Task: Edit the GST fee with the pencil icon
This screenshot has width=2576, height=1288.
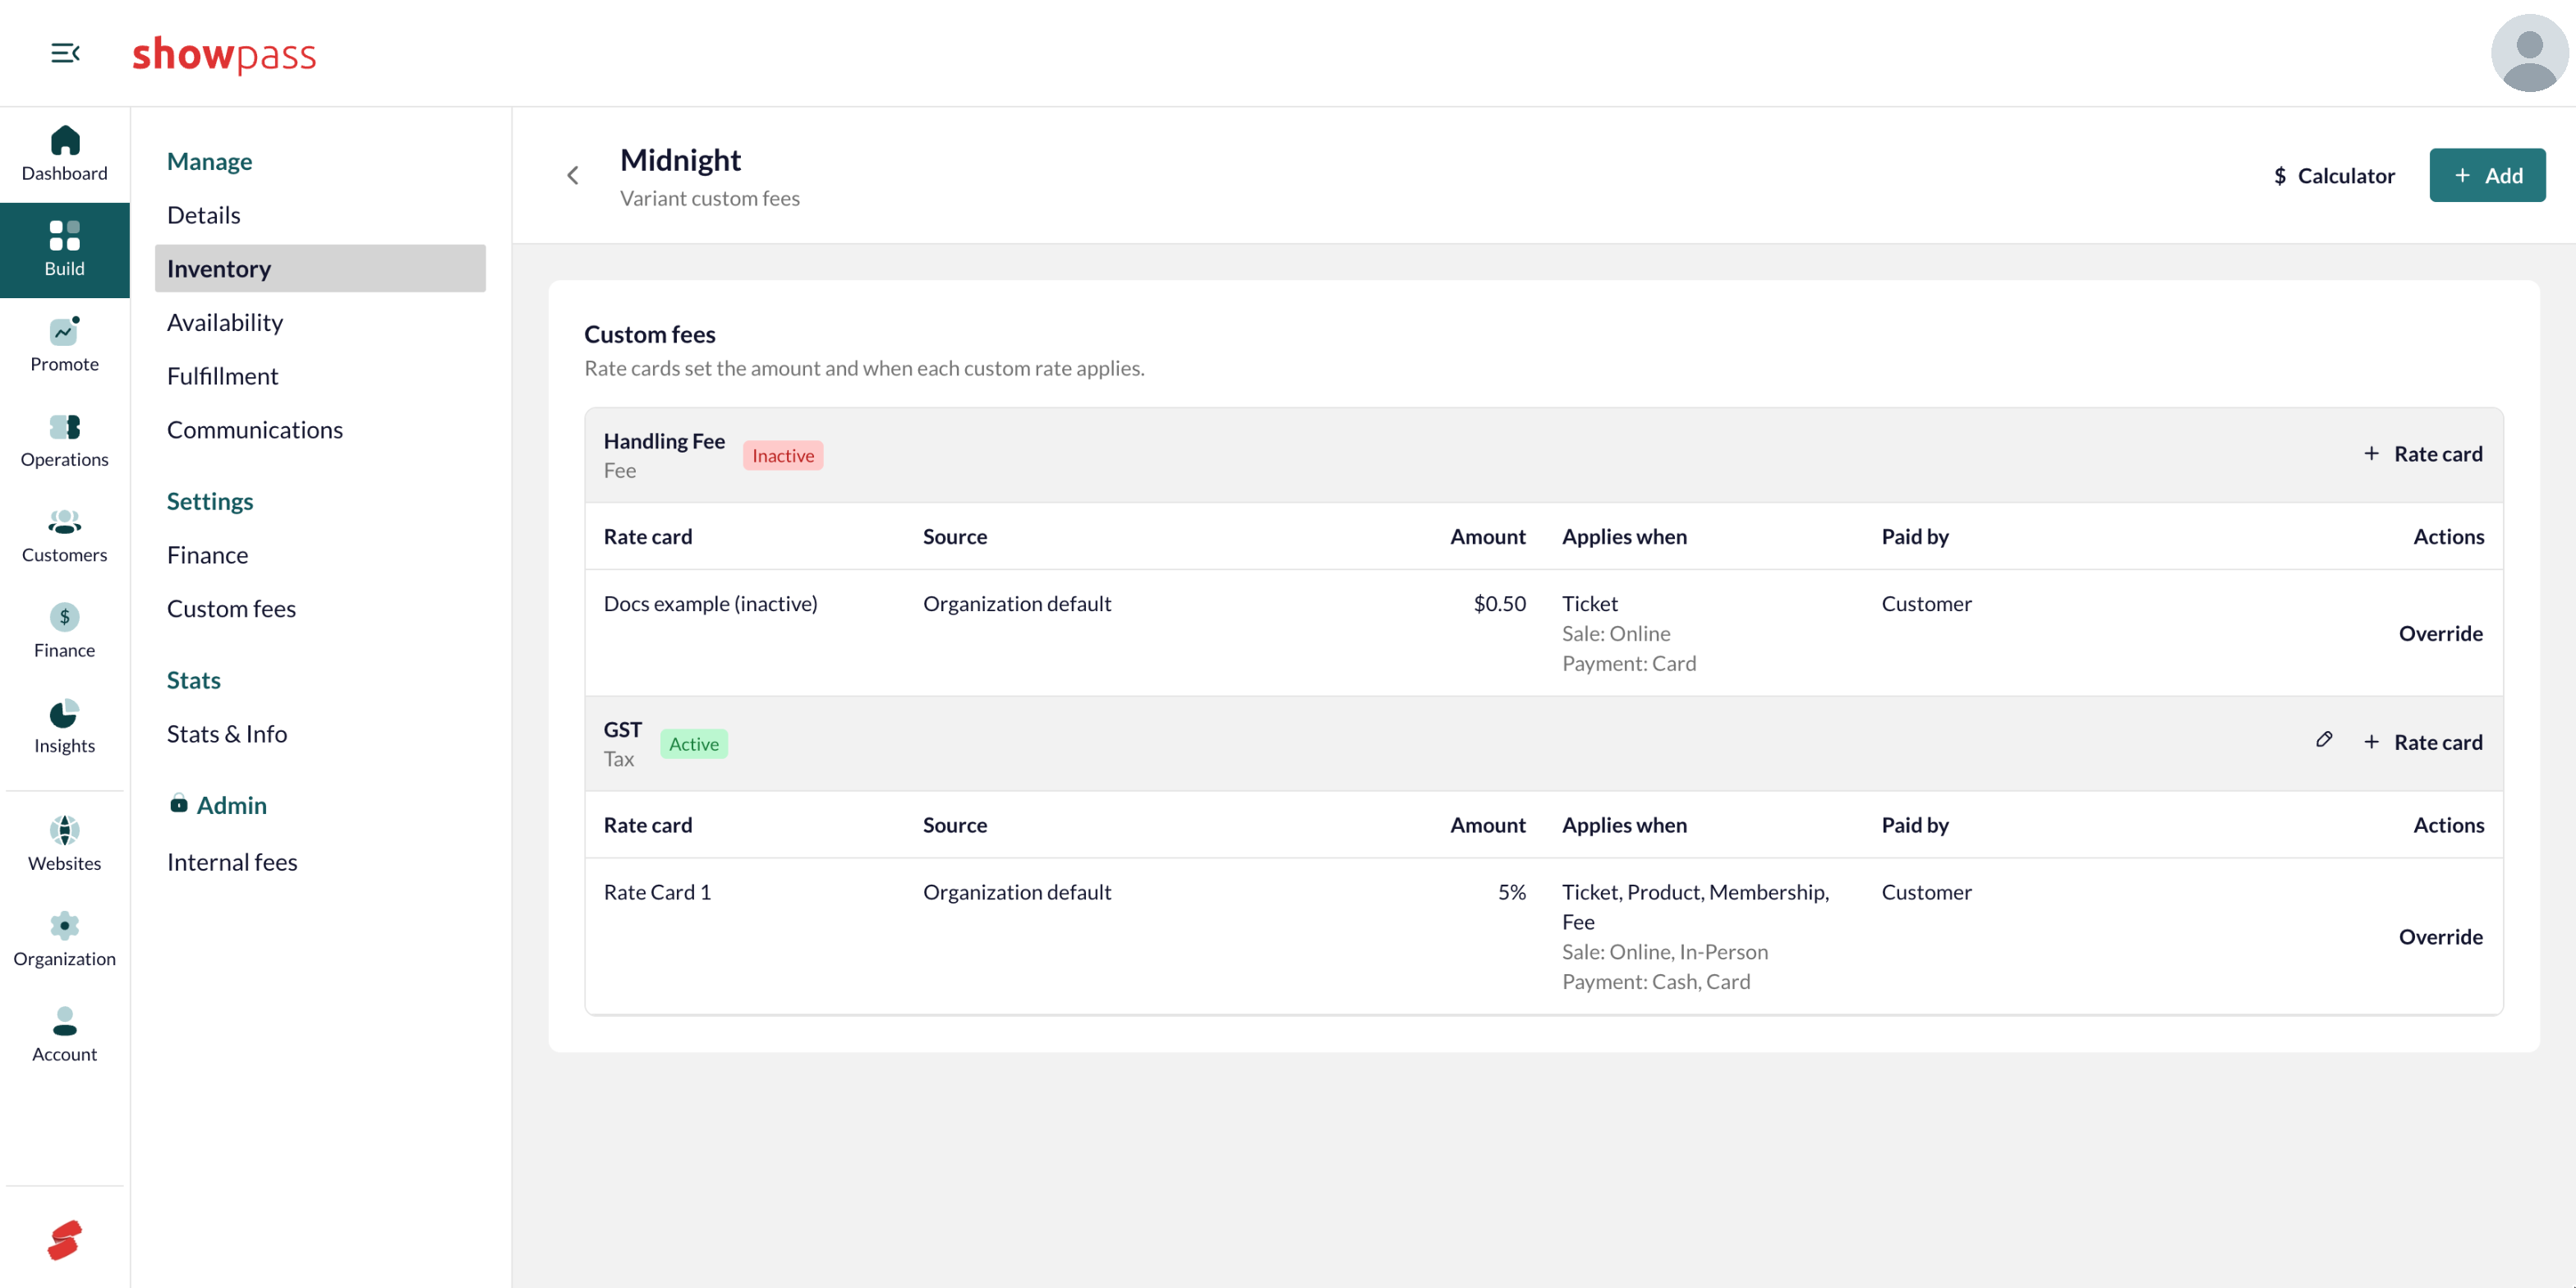Action: 2324,740
